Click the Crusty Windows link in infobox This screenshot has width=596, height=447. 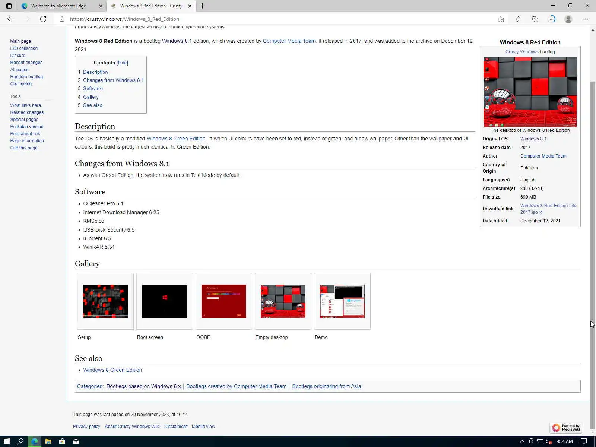coord(522,52)
